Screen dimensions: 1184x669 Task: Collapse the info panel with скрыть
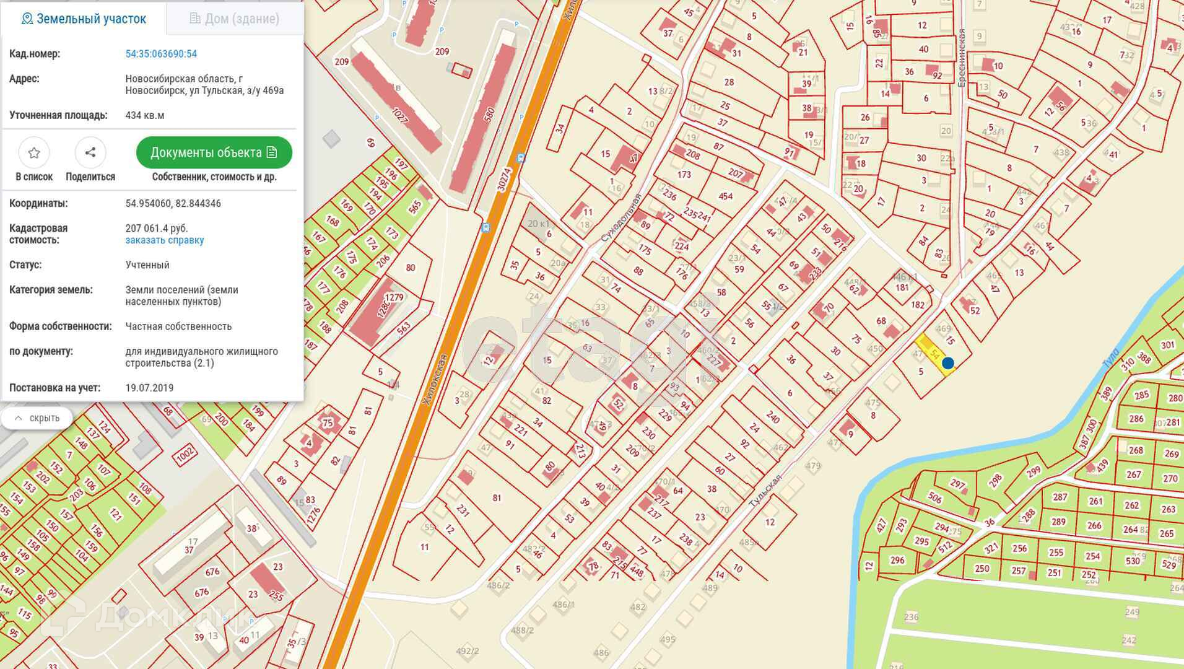tap(37, 418)
